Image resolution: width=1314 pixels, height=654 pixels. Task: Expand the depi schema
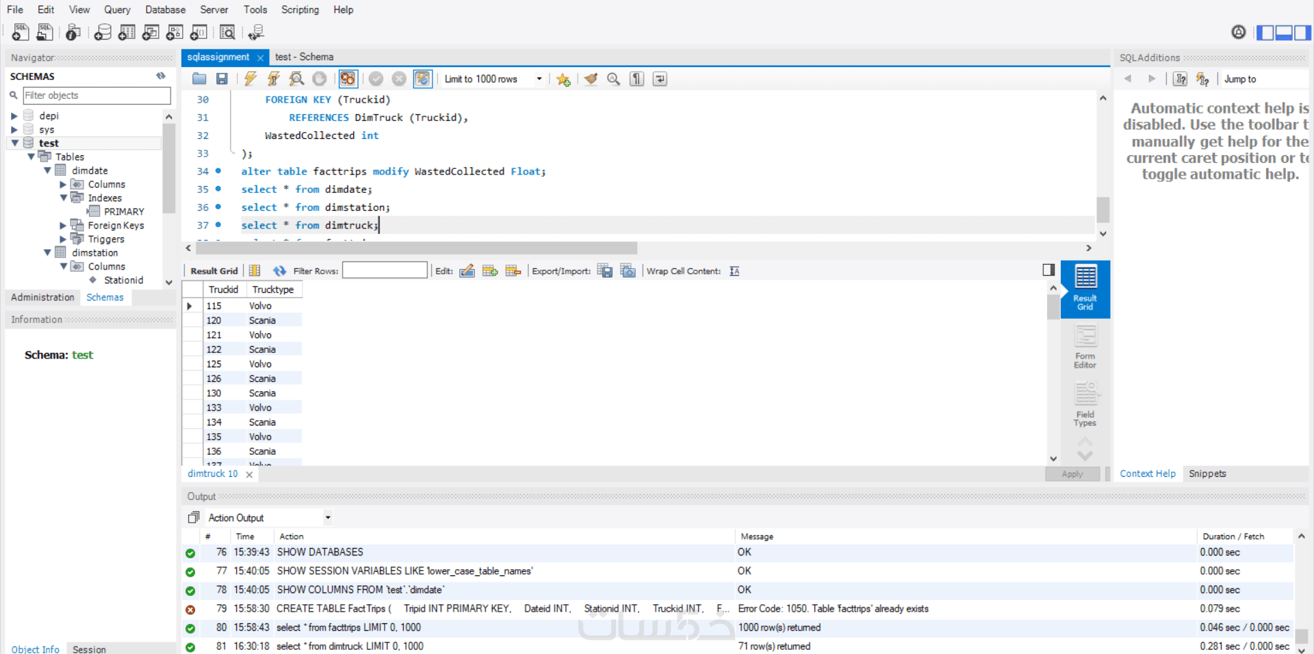point(14,116)
